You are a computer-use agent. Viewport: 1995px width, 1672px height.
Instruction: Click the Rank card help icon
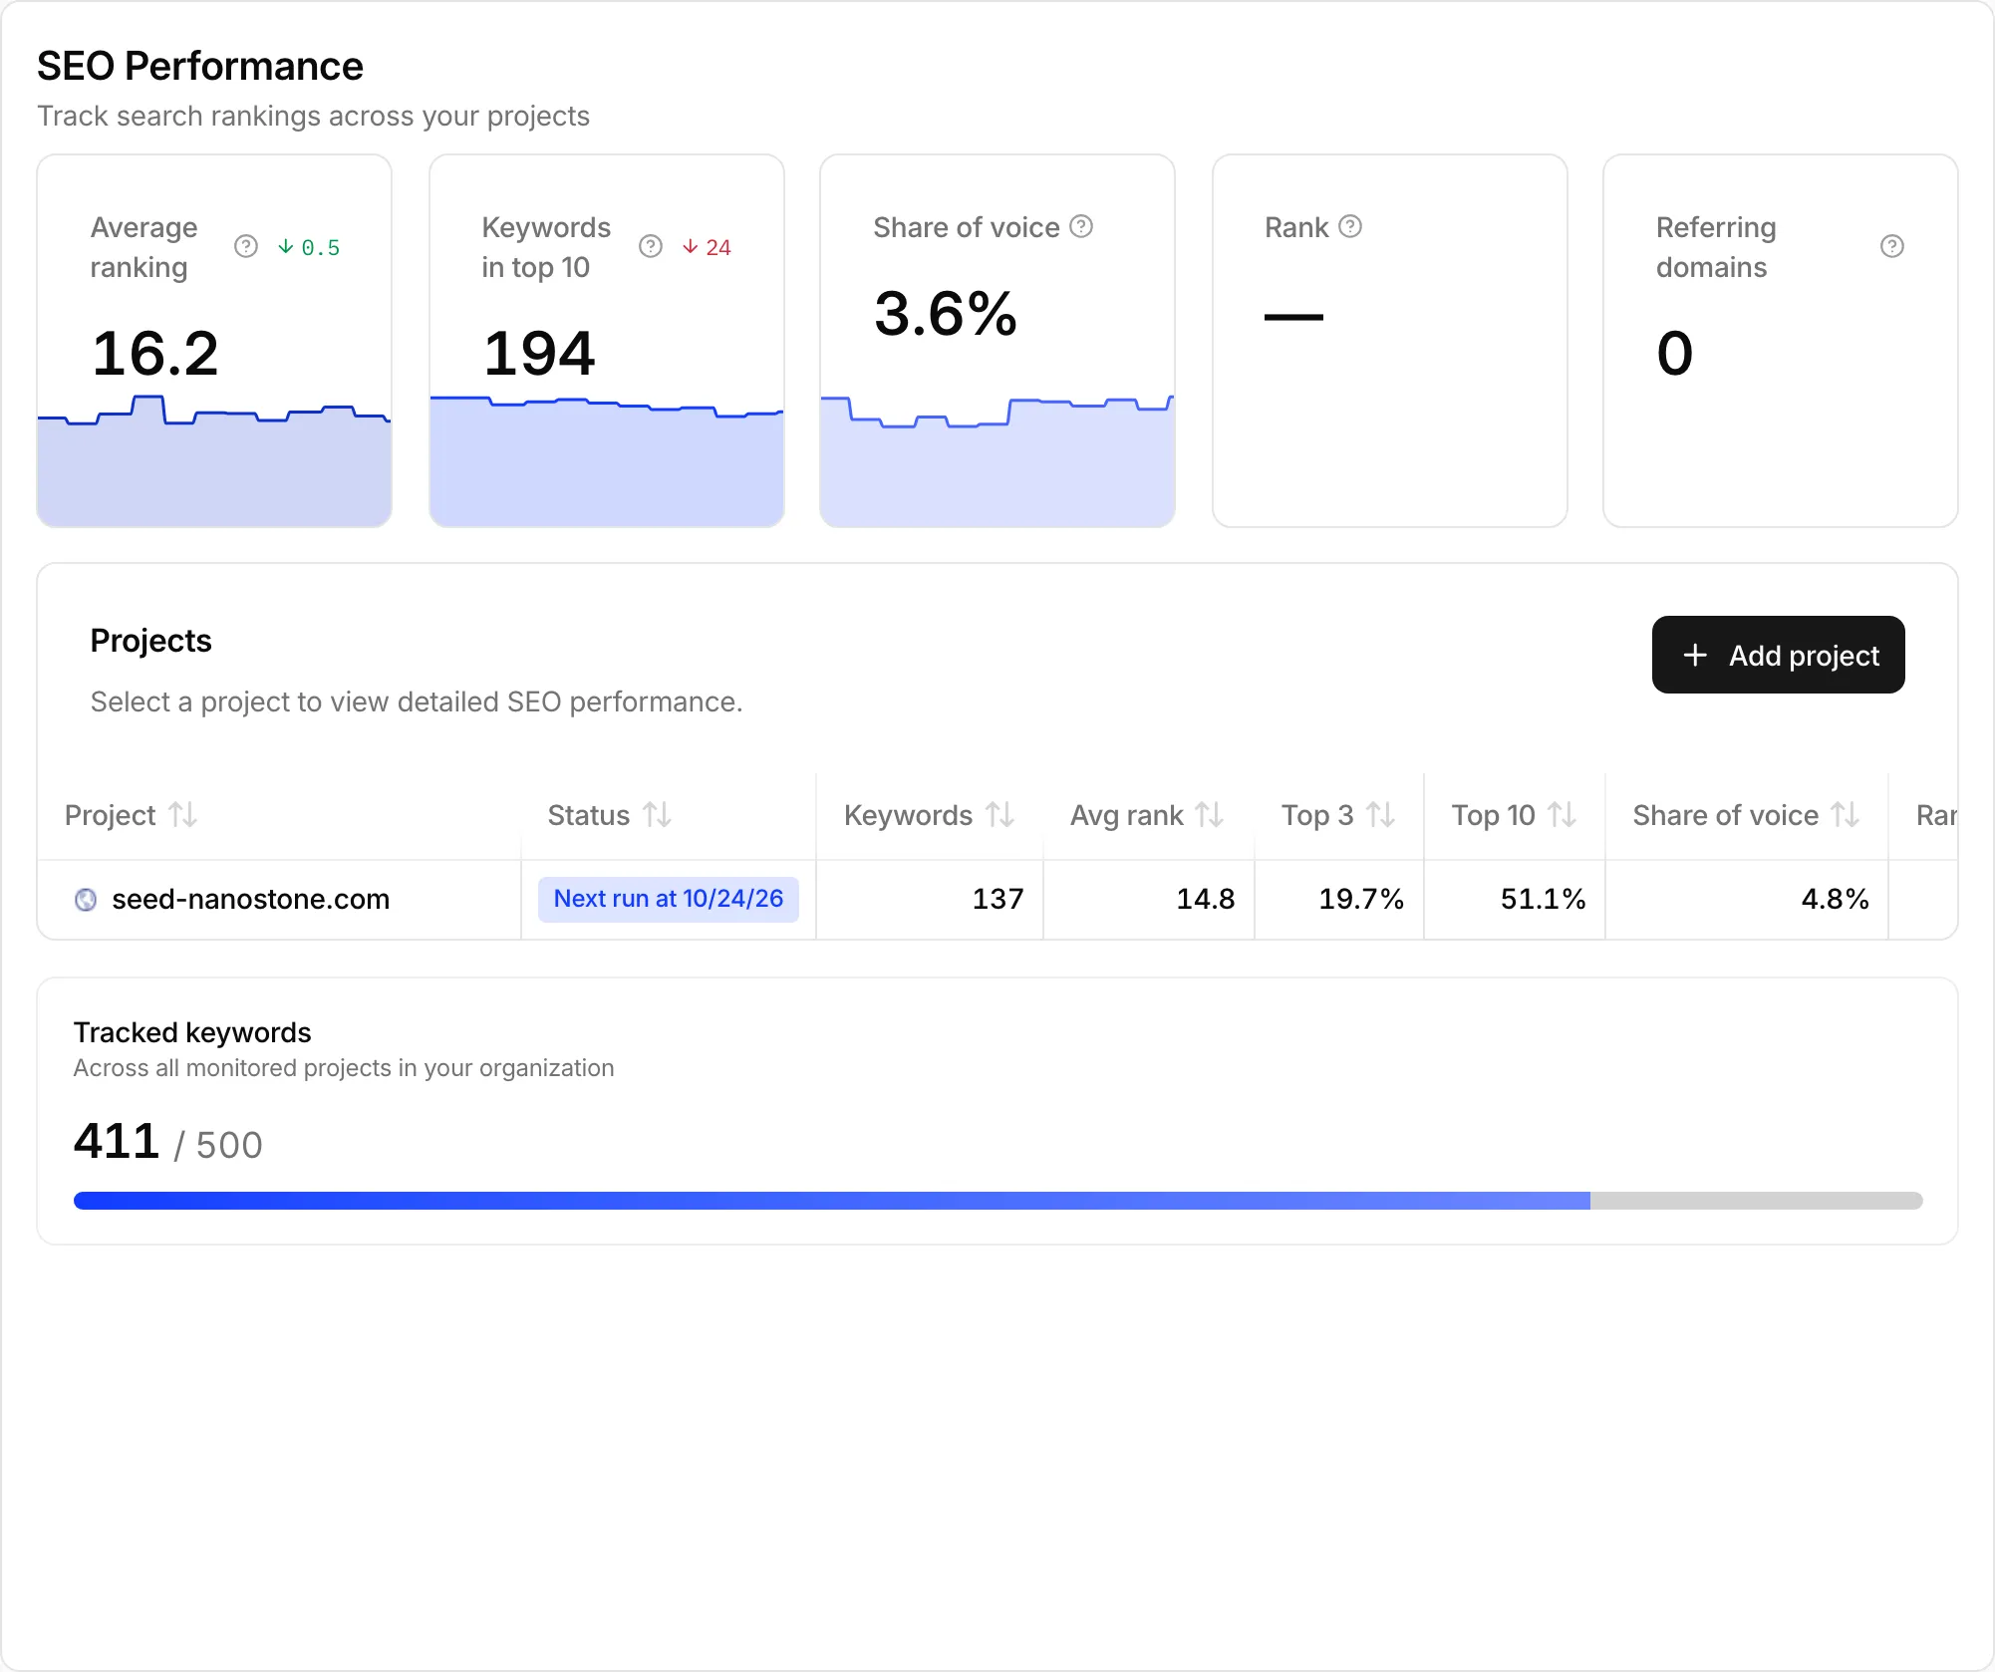tap(1350, 226)
